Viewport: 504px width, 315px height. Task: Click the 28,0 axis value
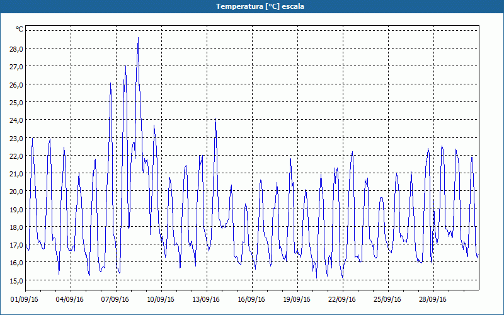pos(17,49)
